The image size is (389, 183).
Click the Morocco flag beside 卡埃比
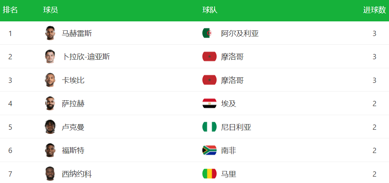[209, 80]
